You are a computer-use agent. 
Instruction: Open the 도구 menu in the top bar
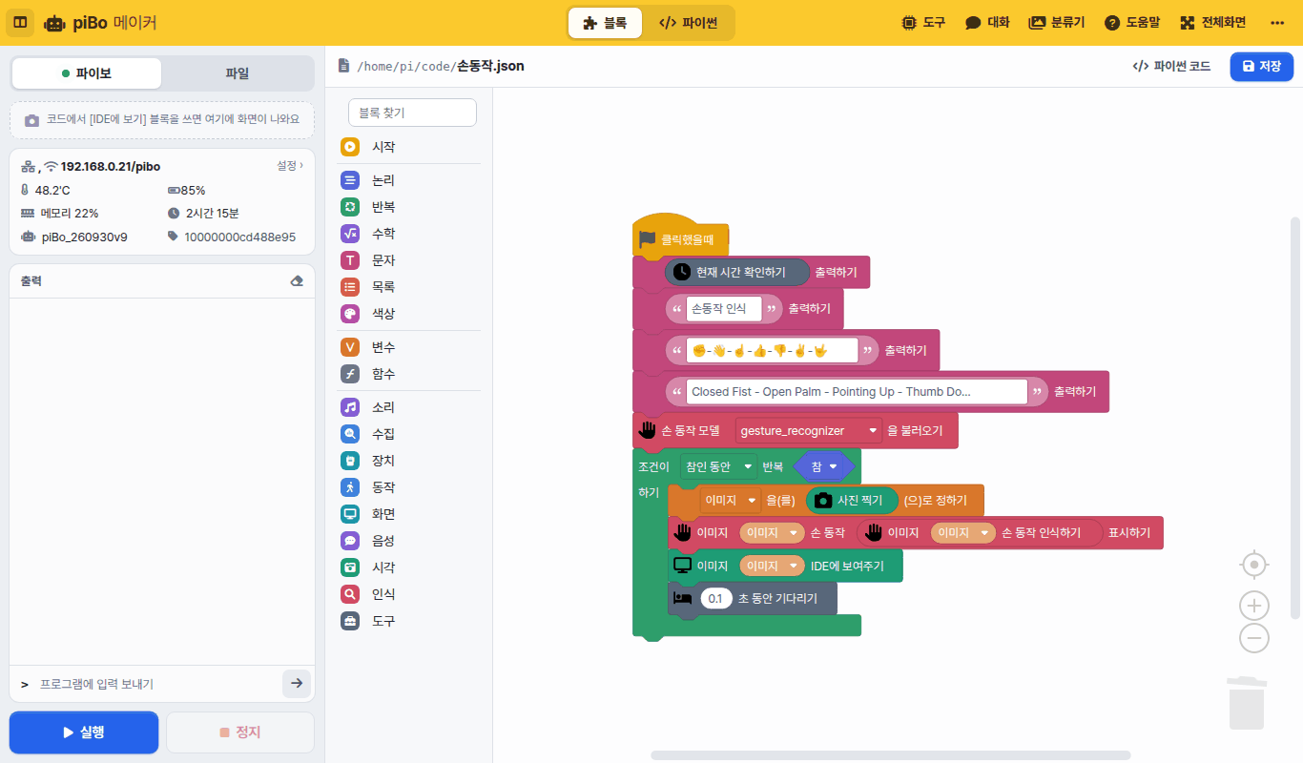[923, 23]
